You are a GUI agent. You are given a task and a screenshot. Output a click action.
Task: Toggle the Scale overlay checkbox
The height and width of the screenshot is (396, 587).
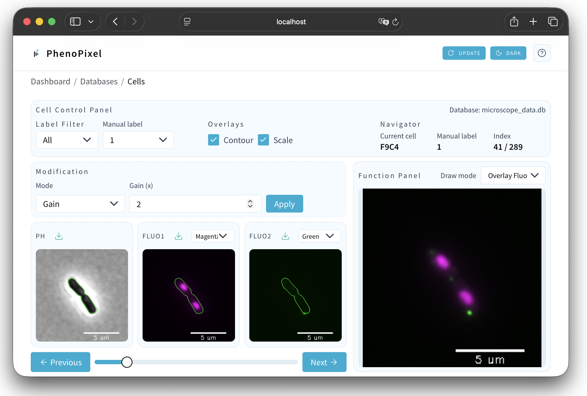tap(263, 140)
